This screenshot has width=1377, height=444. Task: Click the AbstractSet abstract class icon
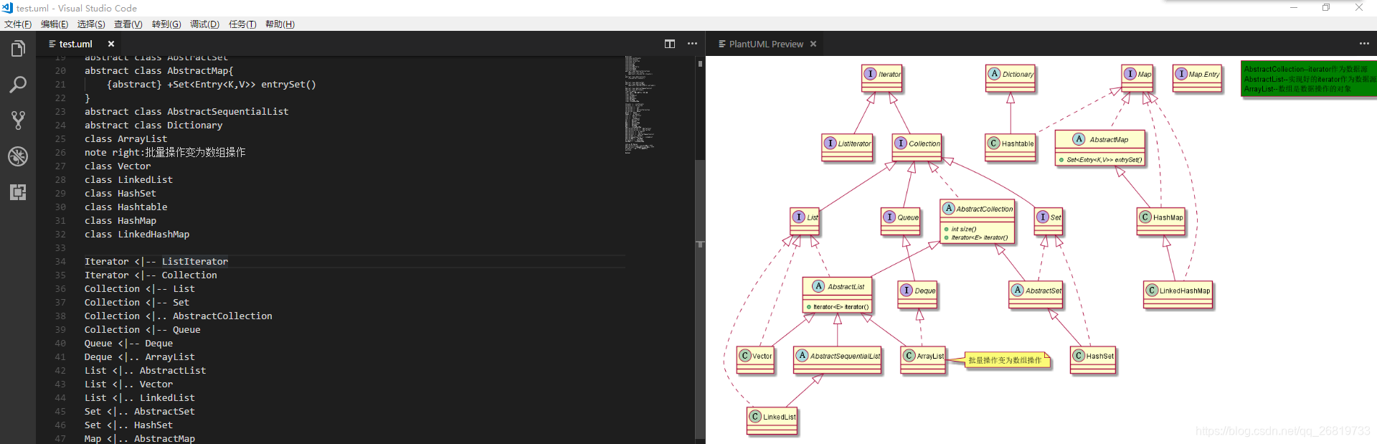1018,290
